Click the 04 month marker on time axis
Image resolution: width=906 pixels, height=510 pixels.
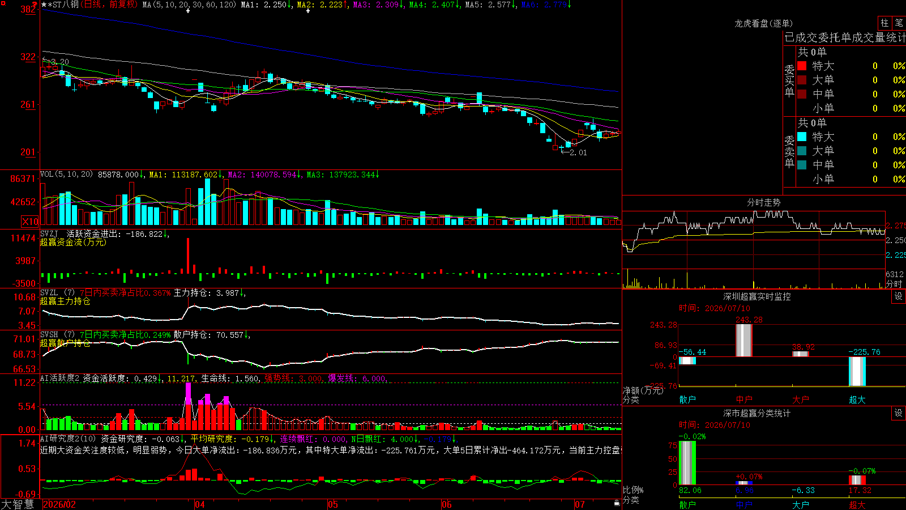click(200, 504)
